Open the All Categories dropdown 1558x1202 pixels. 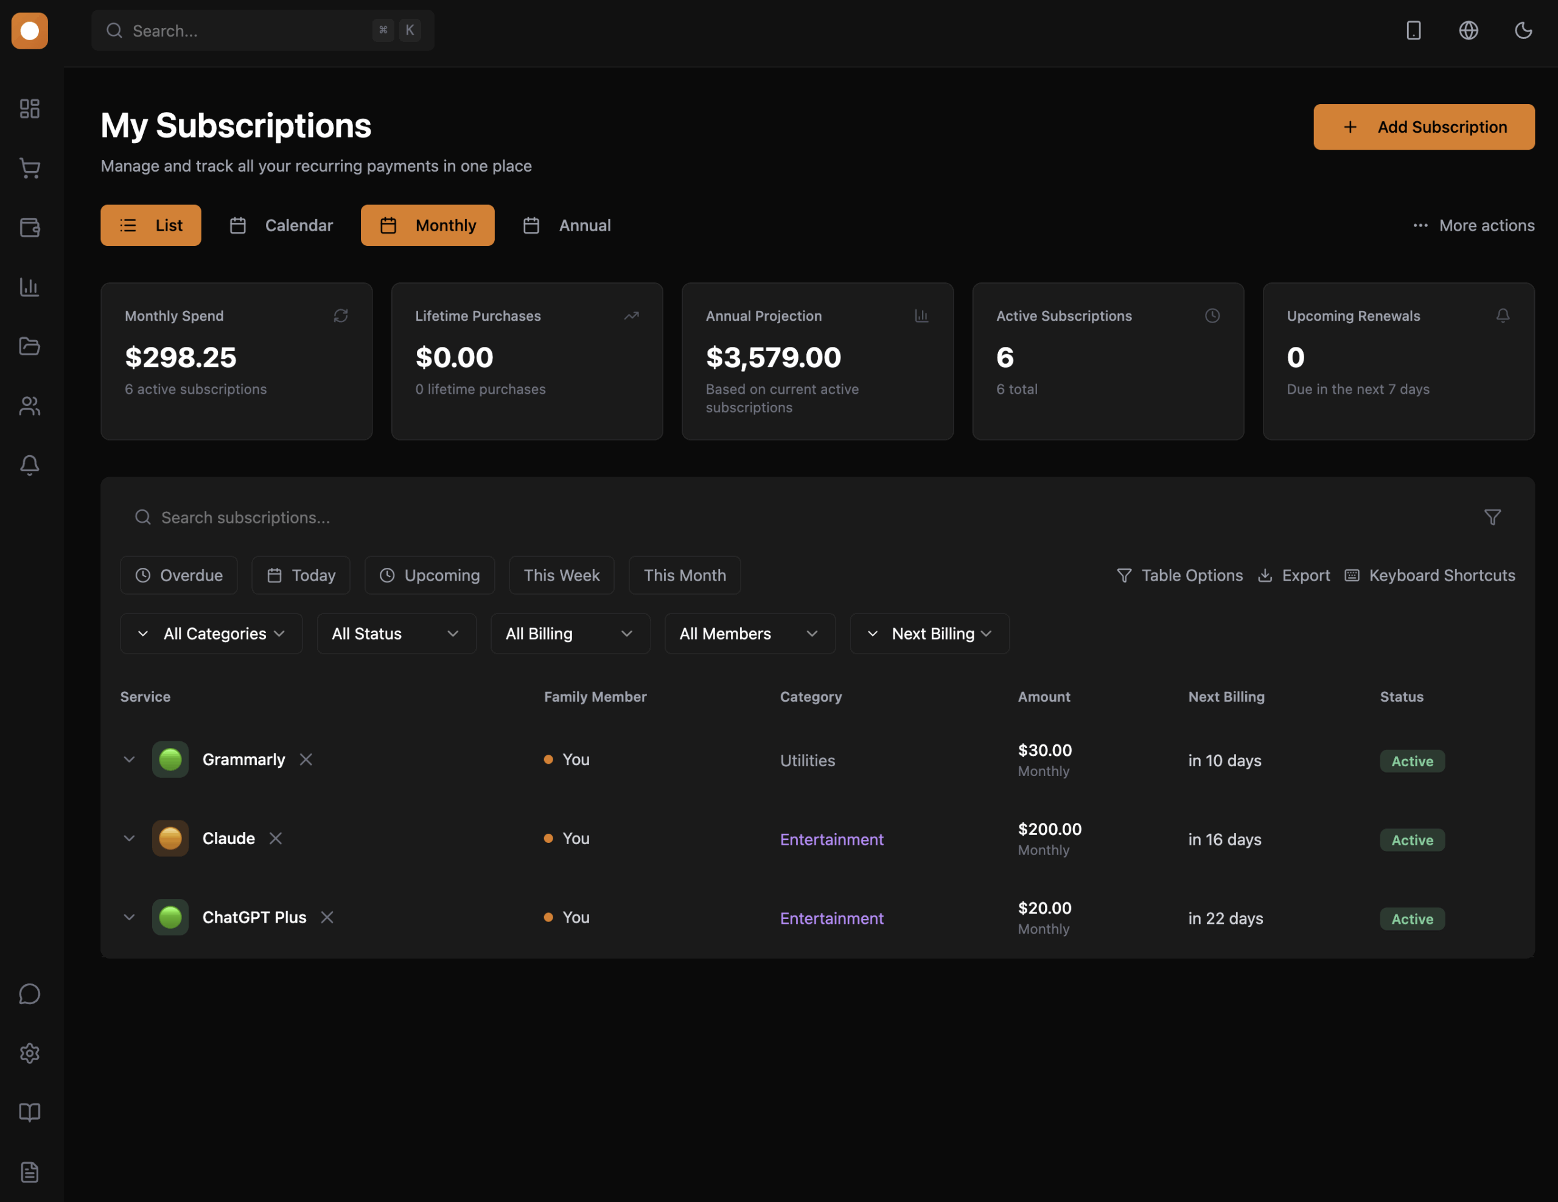tap(211, 634)
